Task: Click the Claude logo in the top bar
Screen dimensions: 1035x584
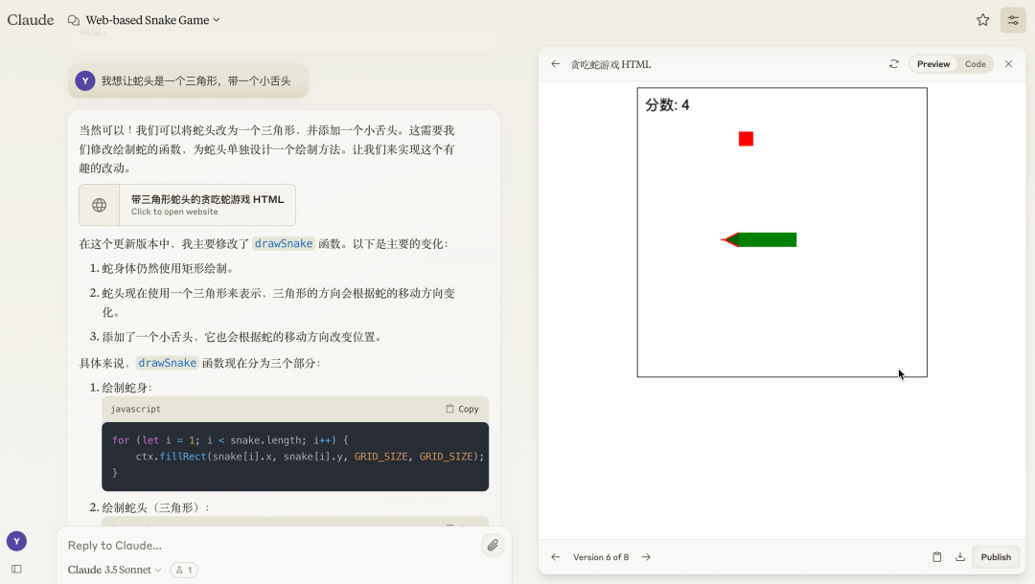Action: (30, 19)
